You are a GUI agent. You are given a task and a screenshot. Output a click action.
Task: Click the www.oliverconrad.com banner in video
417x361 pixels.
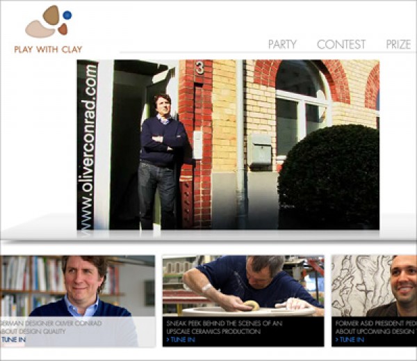coord(88,147)
